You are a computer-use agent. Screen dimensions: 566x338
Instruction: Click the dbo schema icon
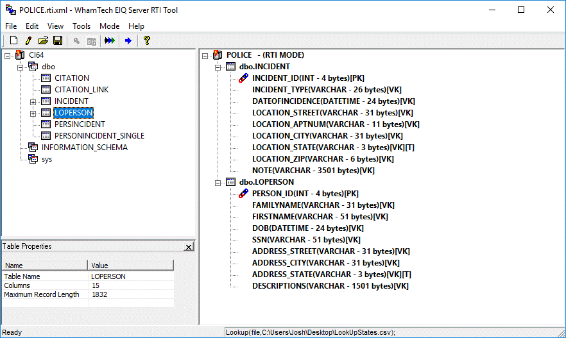[x=33, y=66]
